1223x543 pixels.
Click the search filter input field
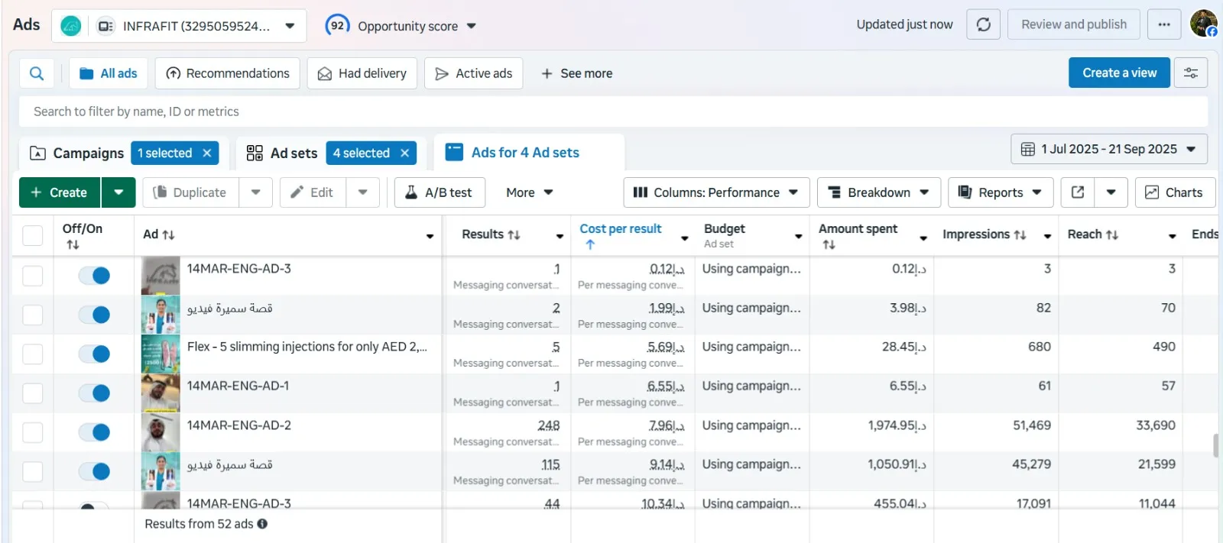(611, 112)
